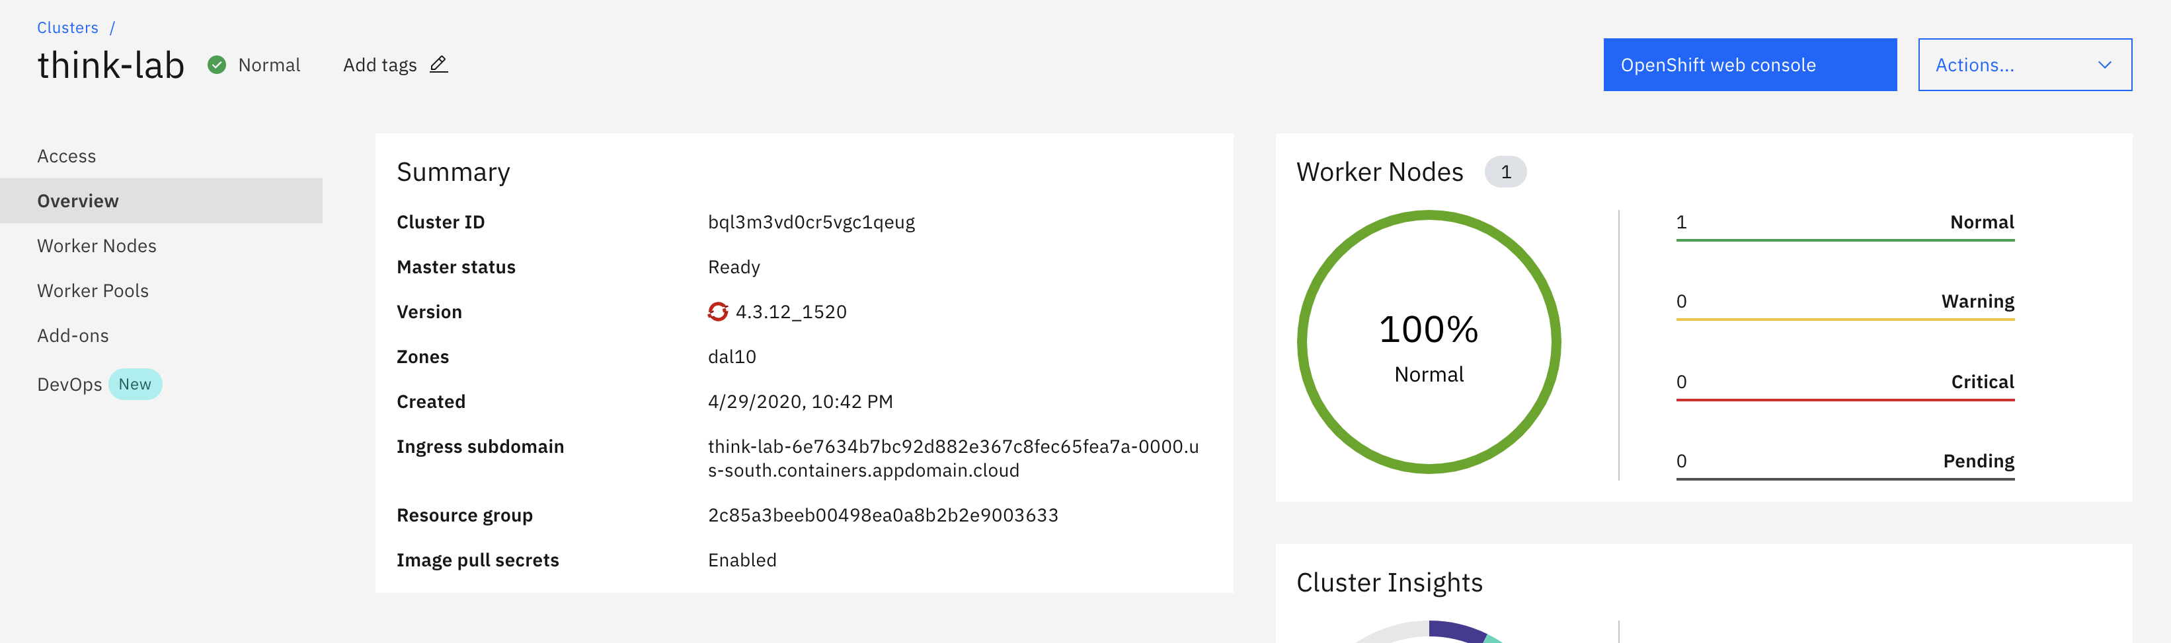Click the think-lab cluster title
The height and width of the screenshot is (643, 2171).
click(x=110, y=65)
